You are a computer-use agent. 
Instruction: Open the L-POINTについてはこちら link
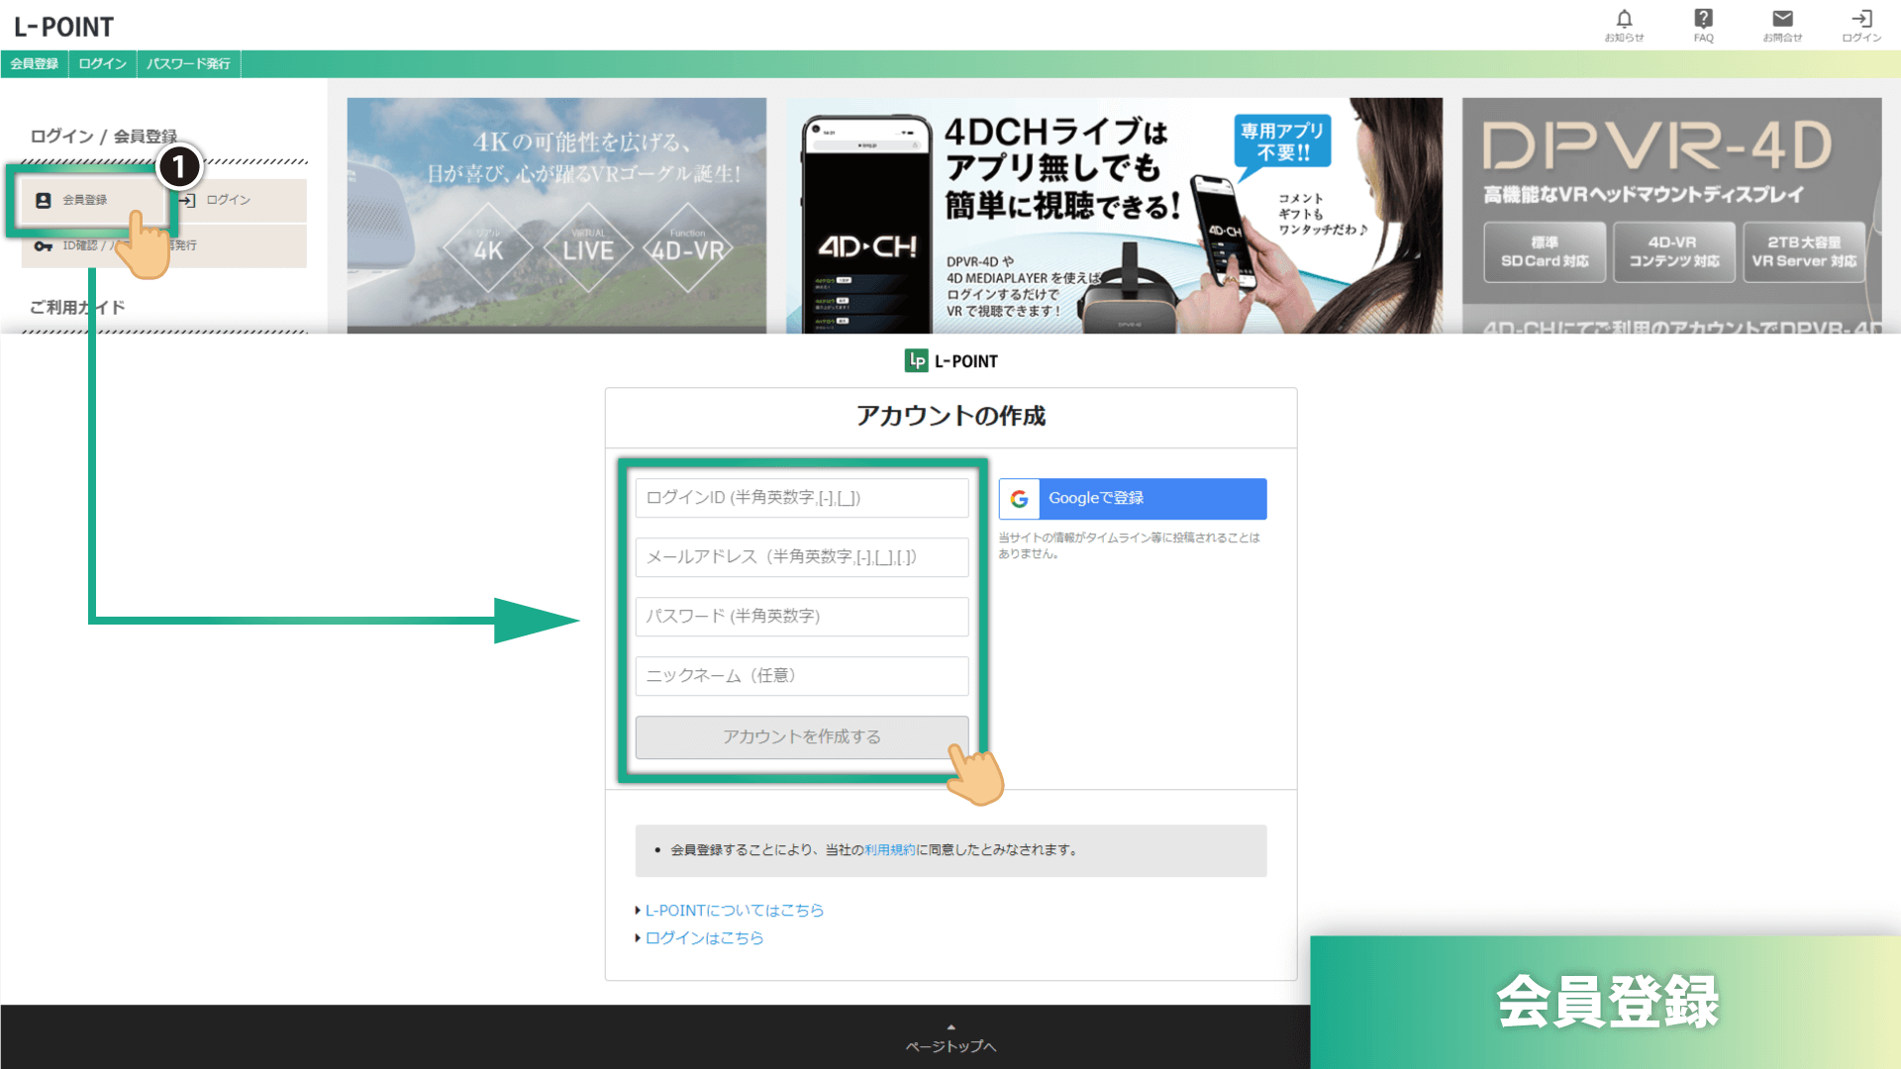pos(734,911)
